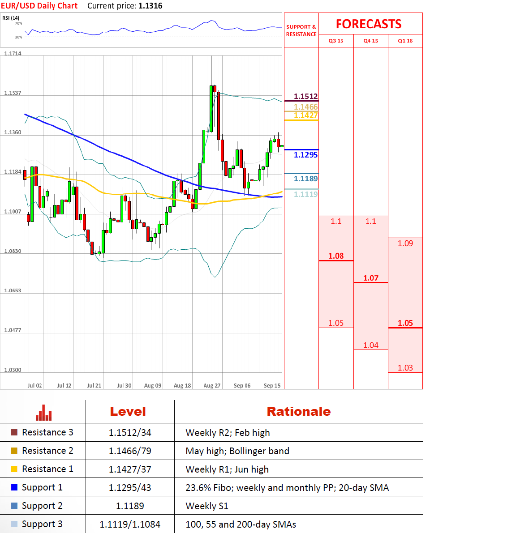Click the 1.0300 price axis label
Screen dimensions: 516x533
13,370
